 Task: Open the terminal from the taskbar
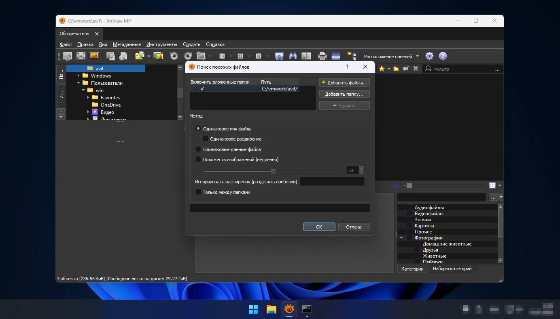tap(307, 310)
